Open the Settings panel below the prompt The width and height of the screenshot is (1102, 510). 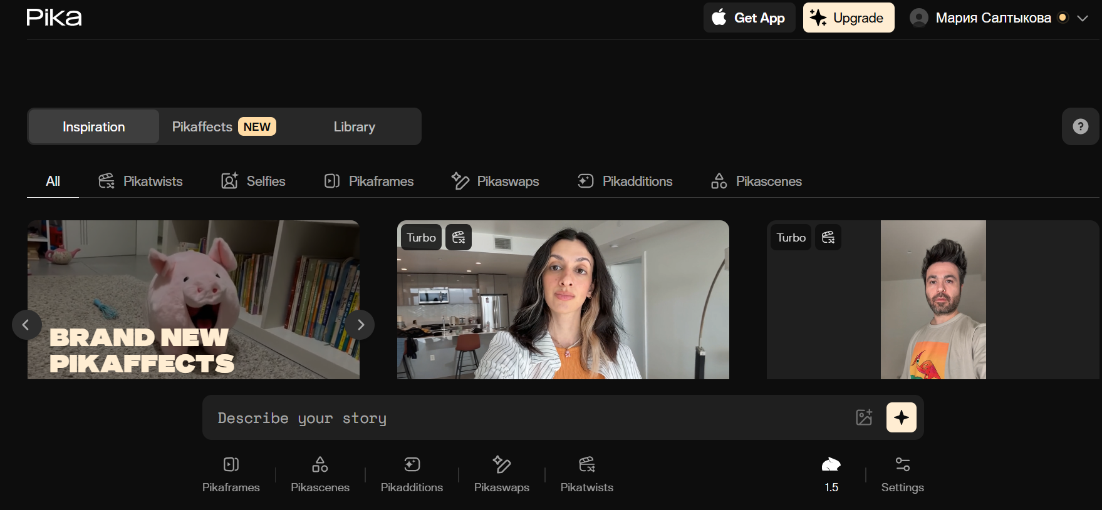click(902, 474)
